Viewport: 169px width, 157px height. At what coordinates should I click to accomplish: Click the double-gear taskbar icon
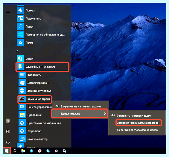pos(64,151)
